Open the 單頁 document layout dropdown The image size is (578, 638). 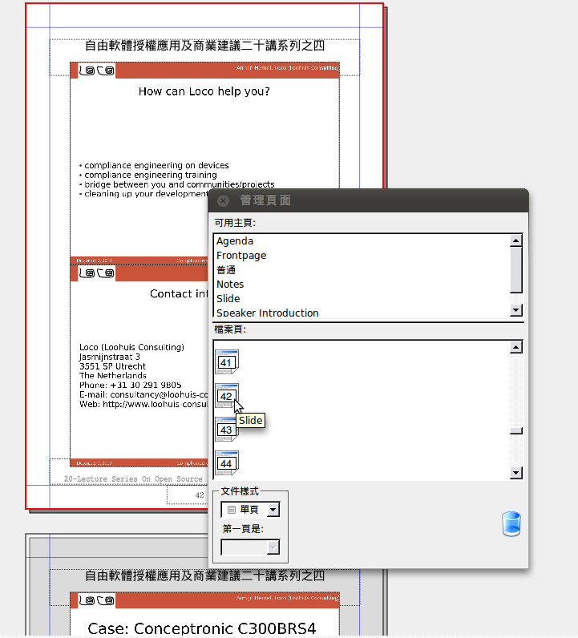250,510
